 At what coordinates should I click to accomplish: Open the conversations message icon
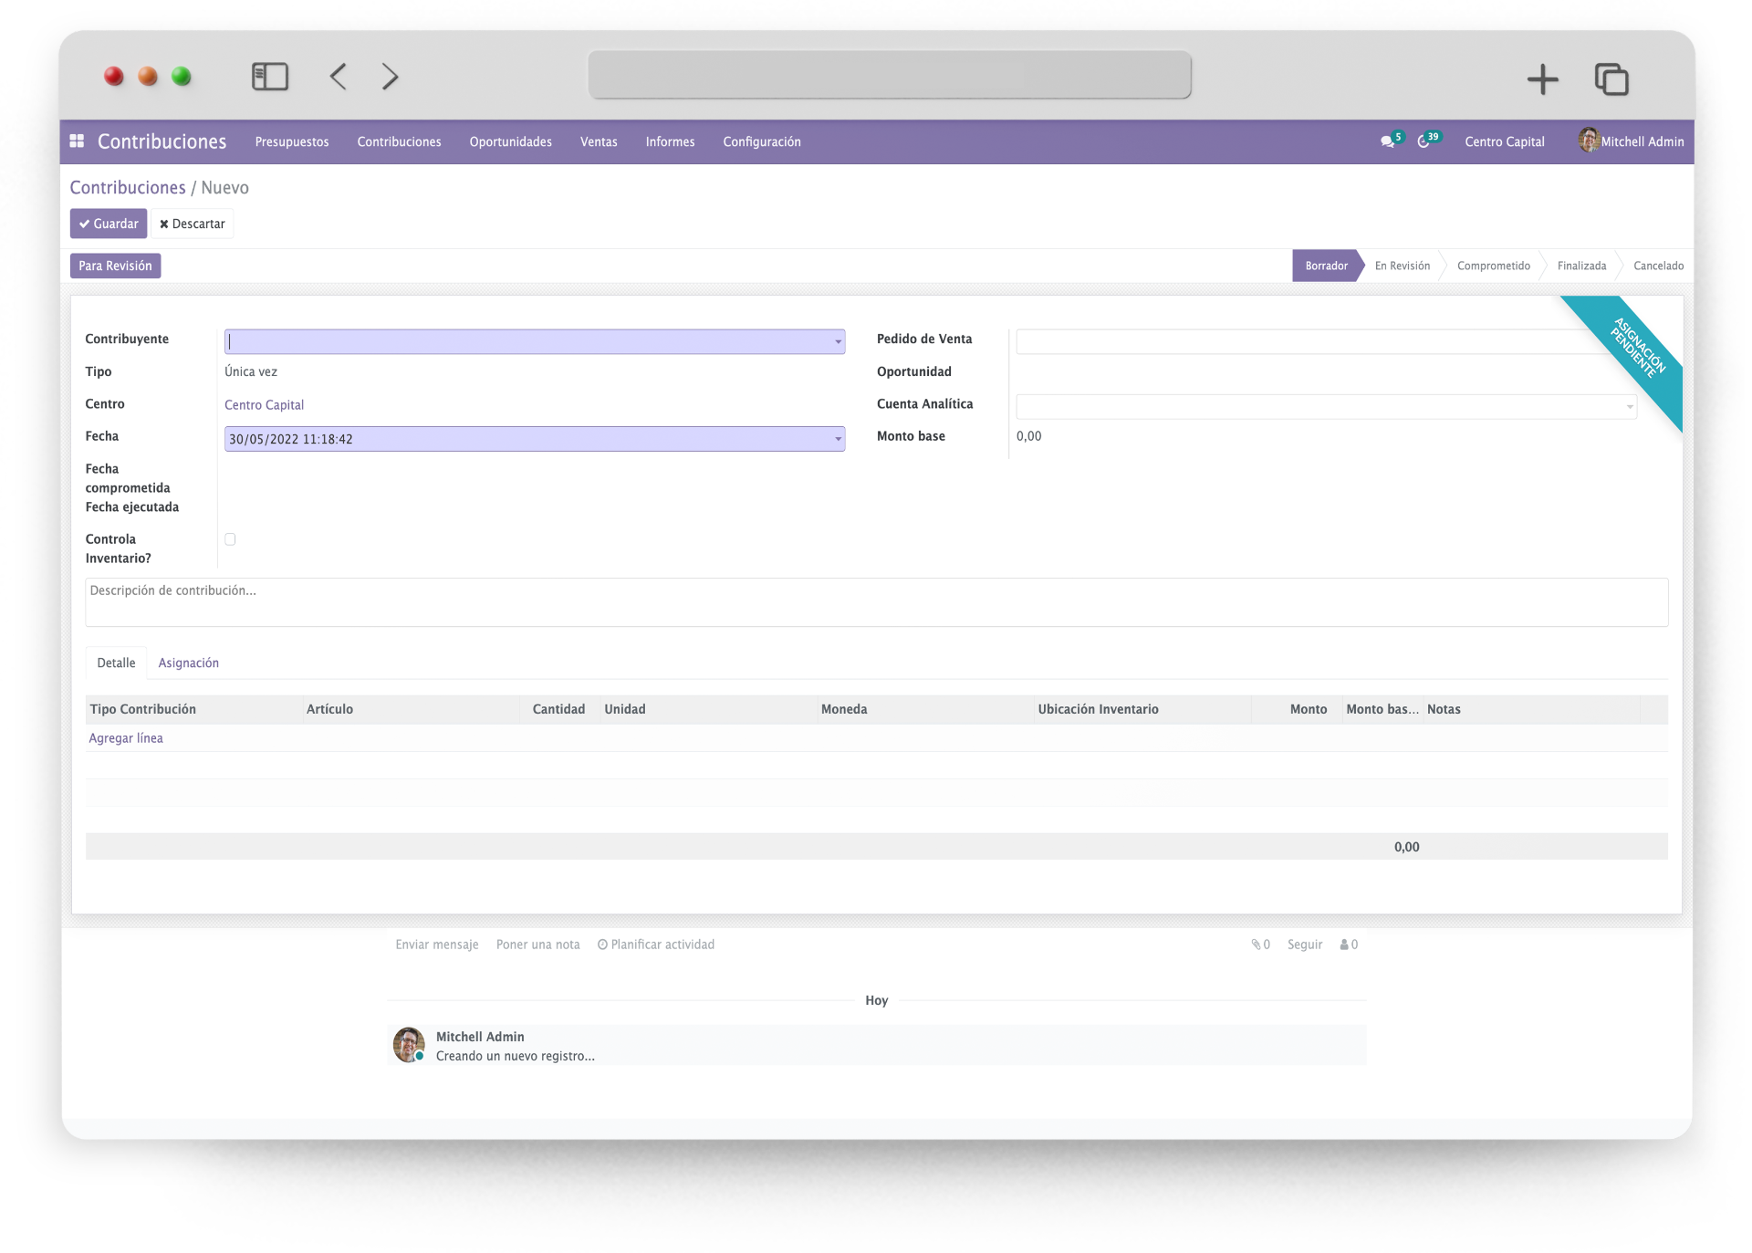(x=1387, y=142)
